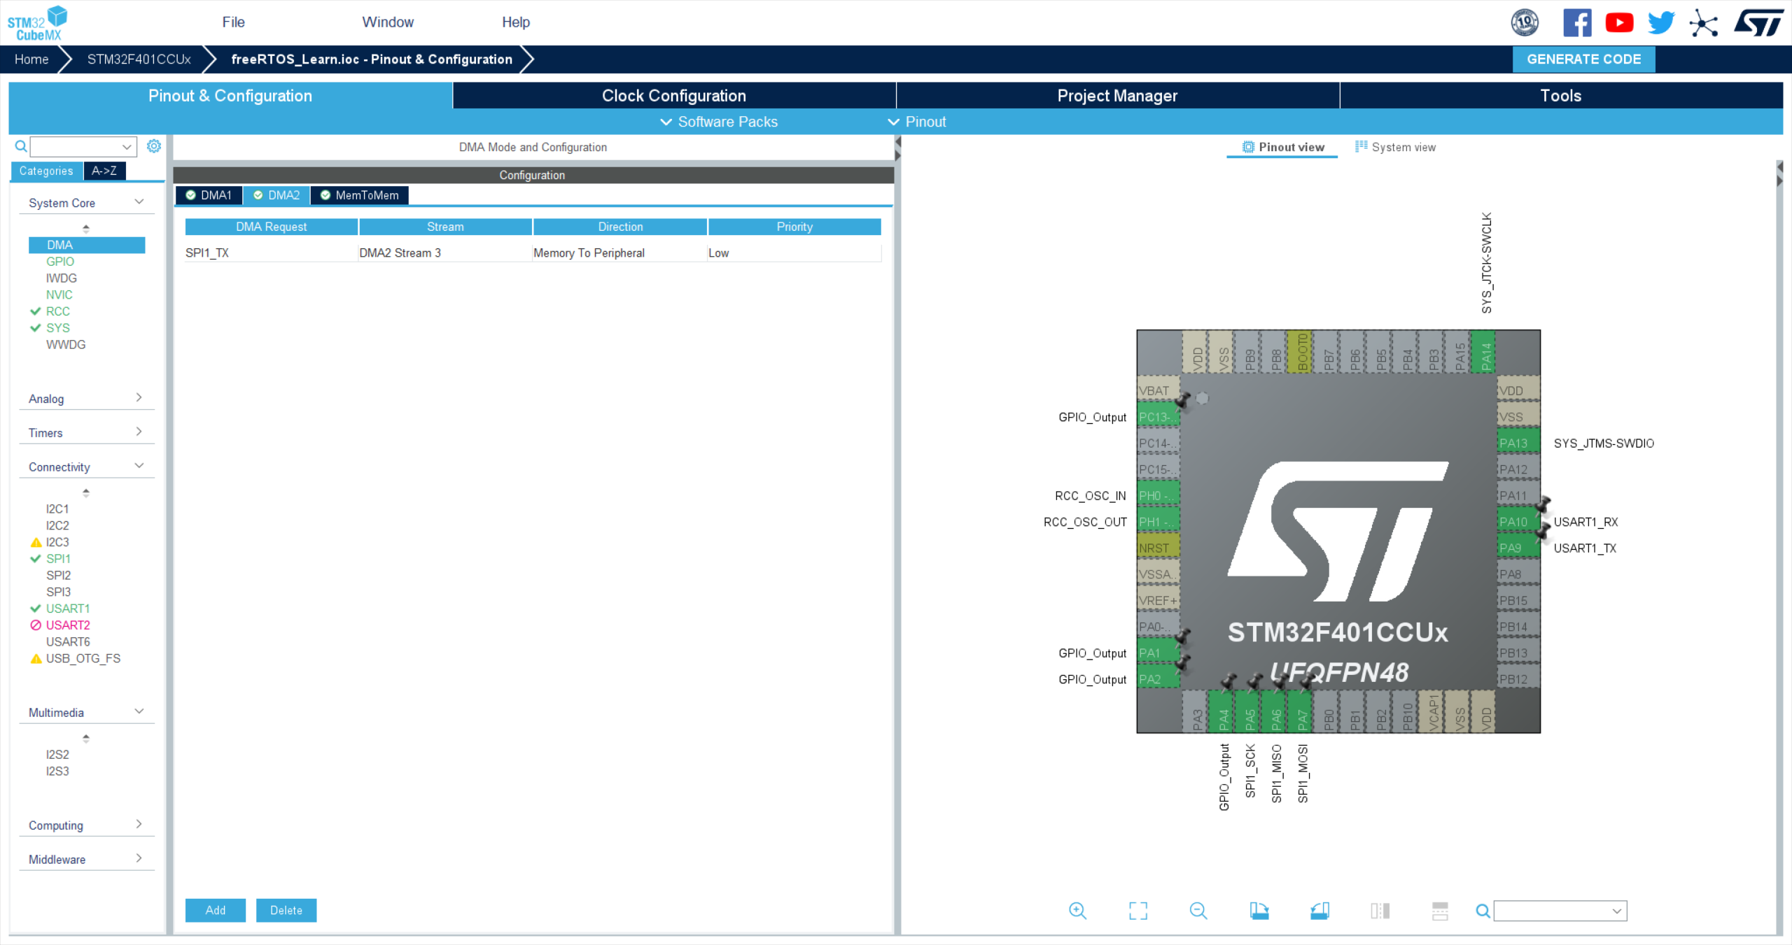This screenshot has width=1792, height=945.
Task: Switch to A->Z sorting tab
Action: pos(104,171)
